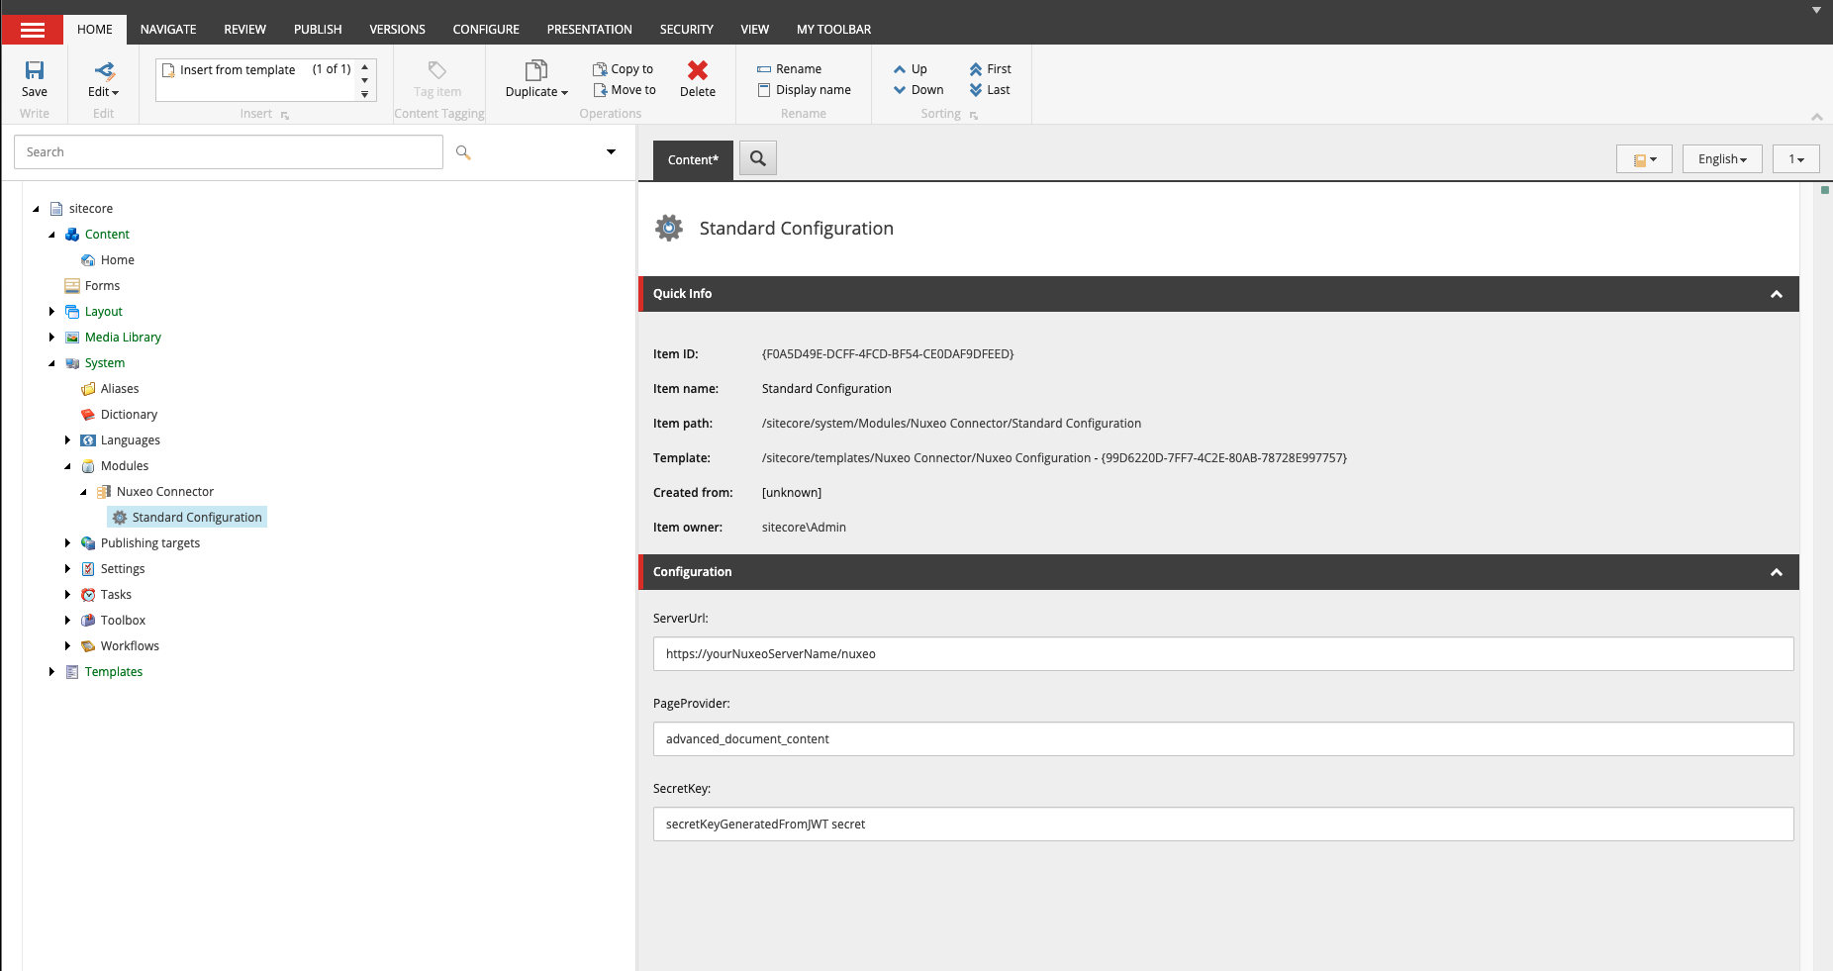Screen dimensions: 1833x971
Task: Click the Layout node icon
Action: tap(72, 312)
